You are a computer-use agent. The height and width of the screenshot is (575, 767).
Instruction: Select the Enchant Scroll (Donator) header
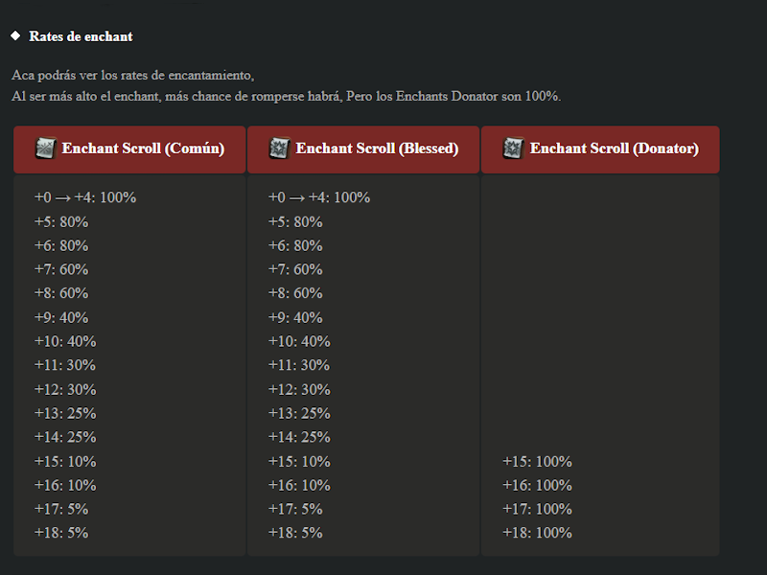[600, 149]
